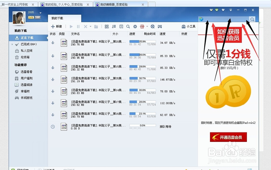Click the main menu dropdown icon in title bar
Viewport: 271px width, 170px height.
231,10
